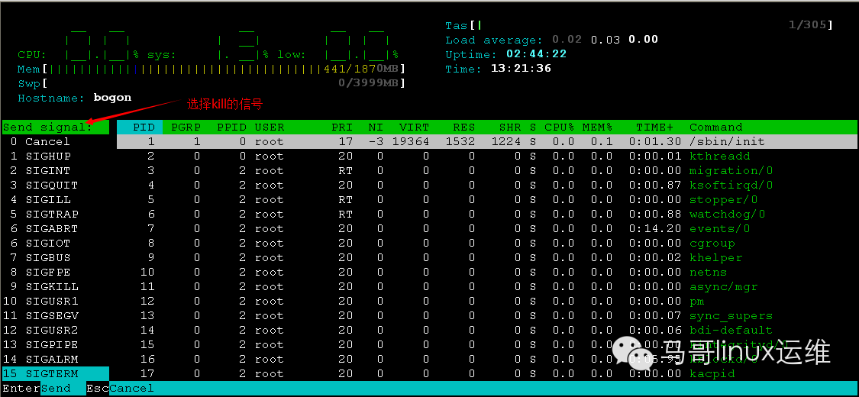Image resolution: width=859 pixels, height=397 pixels.
Task: Select the ksoftirqd/0 process
Action: point(487,185)
